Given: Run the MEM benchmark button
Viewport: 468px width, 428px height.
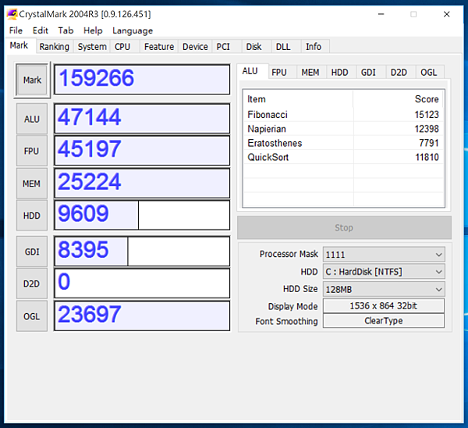Looking at the screenshot, I should [32, 184].
